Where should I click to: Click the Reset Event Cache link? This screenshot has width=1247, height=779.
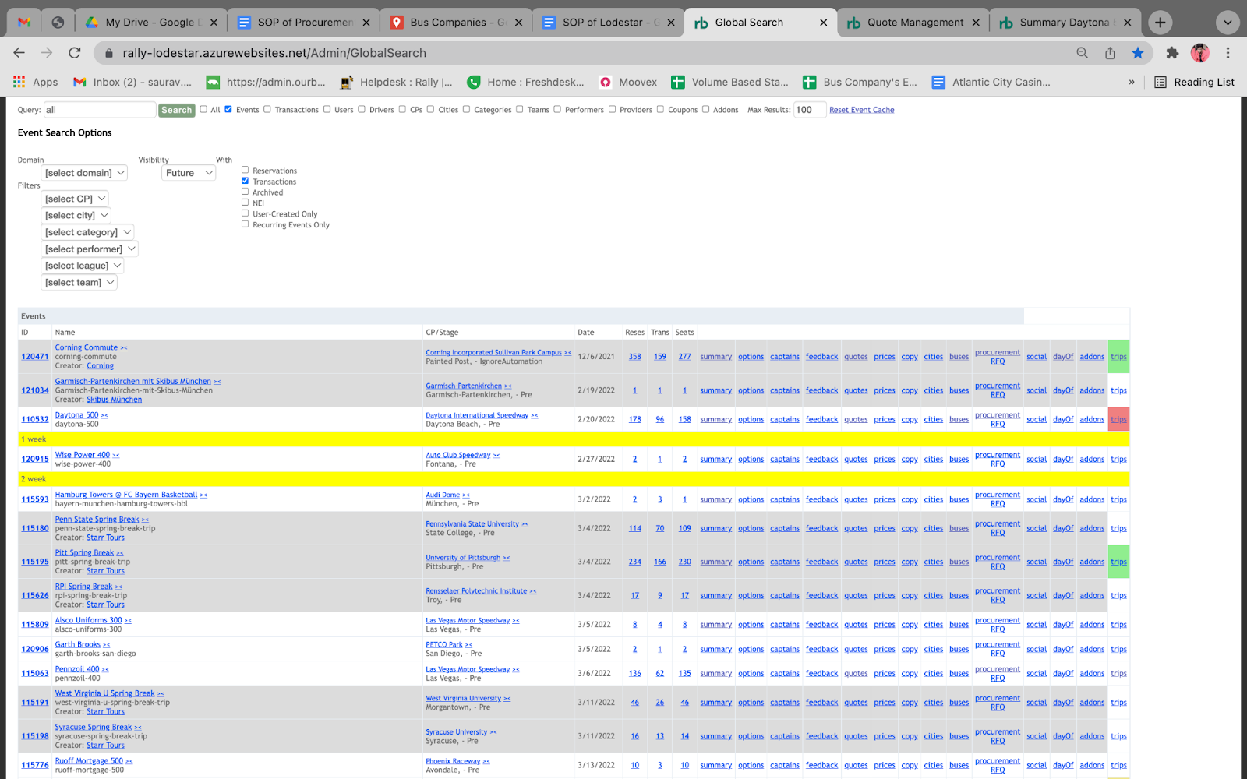[861, 110]
